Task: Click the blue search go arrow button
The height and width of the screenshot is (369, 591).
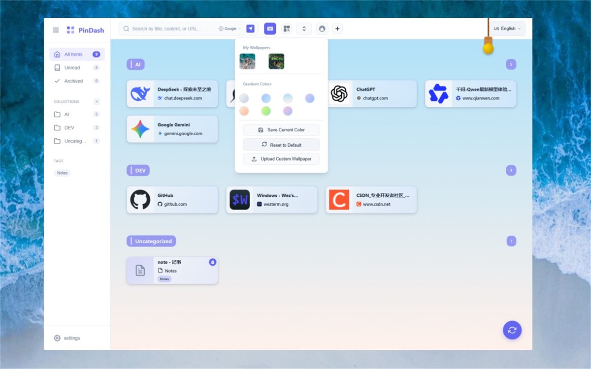Action: (x=251, y=29)
